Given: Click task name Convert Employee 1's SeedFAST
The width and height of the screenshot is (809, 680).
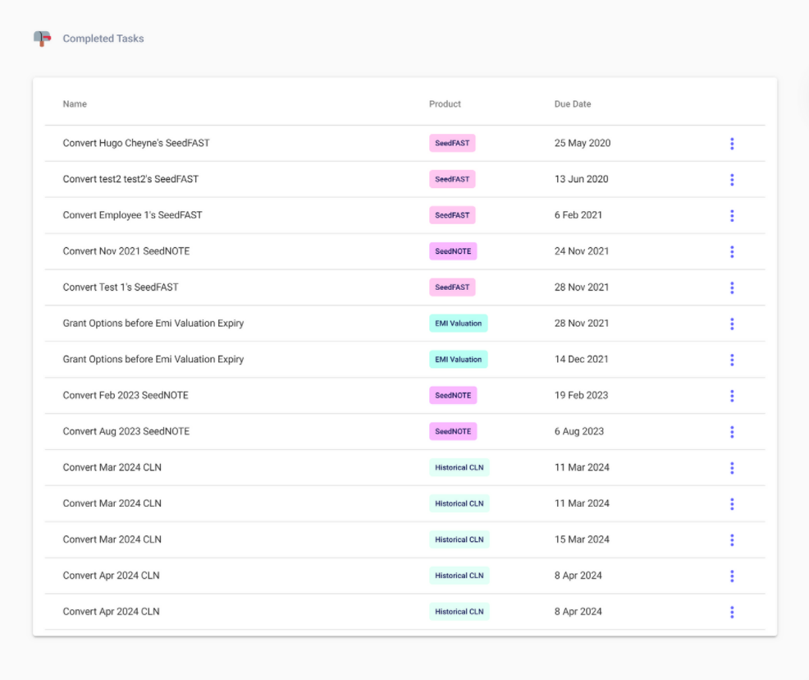Looking at the screenshot, I should point(133,215).
